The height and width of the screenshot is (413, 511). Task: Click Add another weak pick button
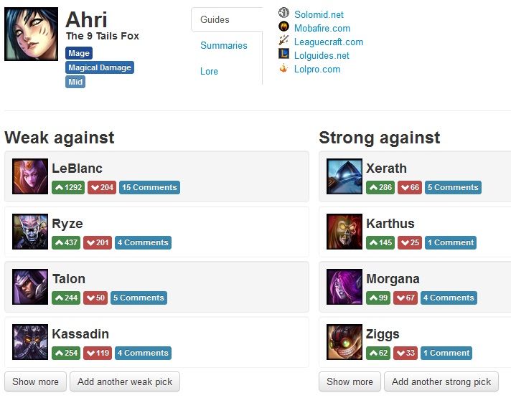(x=125, y=381)
